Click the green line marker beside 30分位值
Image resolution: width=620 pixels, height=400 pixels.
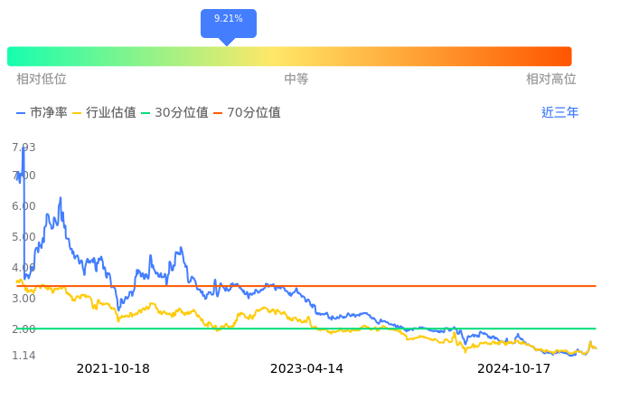pyautogui.click(x=146, y=113)
